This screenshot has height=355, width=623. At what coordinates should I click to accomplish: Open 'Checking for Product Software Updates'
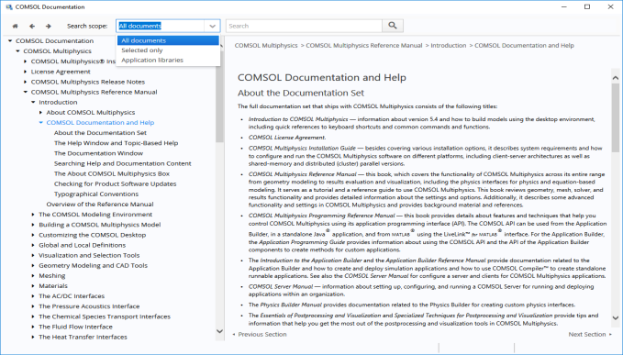[116, 183]
